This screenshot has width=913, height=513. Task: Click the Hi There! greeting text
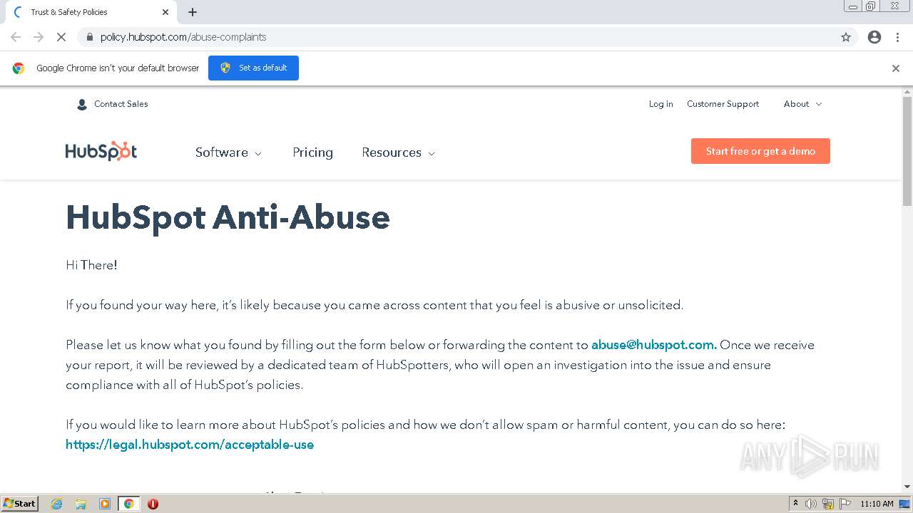(x=91, y=265)
